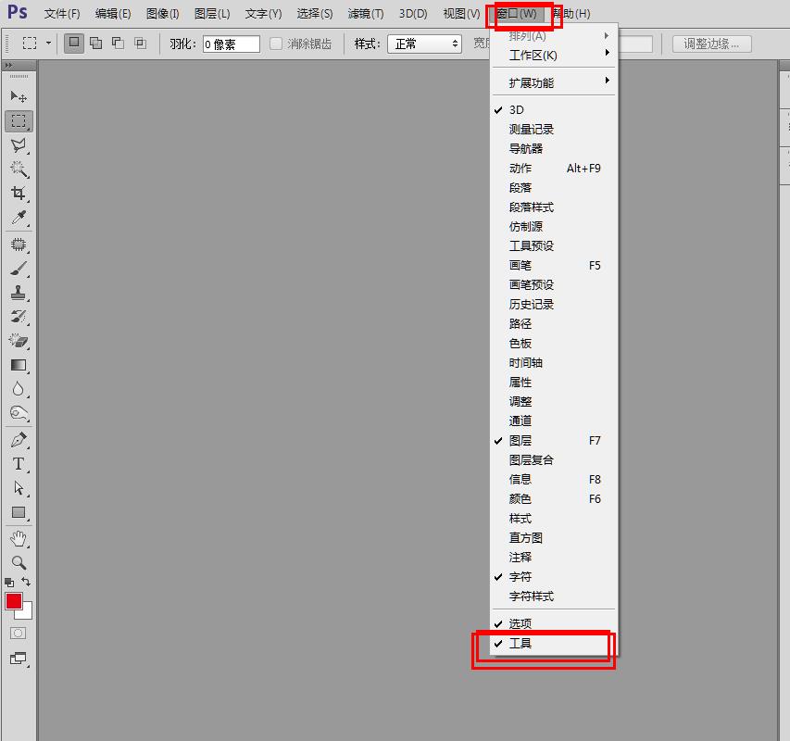The width and height of the screenshot is (790, 741).
Task: Toggle the checked 3D panel entry
Action: click(x=554, y=110)
